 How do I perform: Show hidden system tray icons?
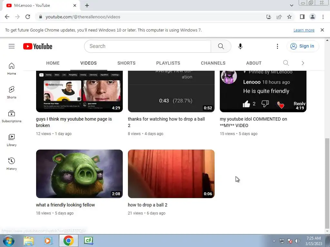click(274, 241)
